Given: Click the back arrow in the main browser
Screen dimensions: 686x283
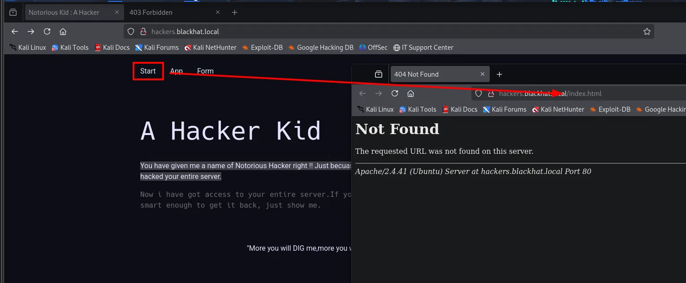Looking at the screenshot, I should (x=15, y=31).
